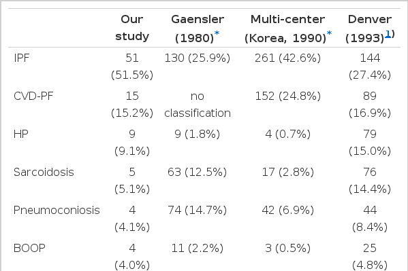Click the '63 (12.5%)' Sarcoidosis cell
This screenshot has height=271, width=408.
tap(198, 172)
